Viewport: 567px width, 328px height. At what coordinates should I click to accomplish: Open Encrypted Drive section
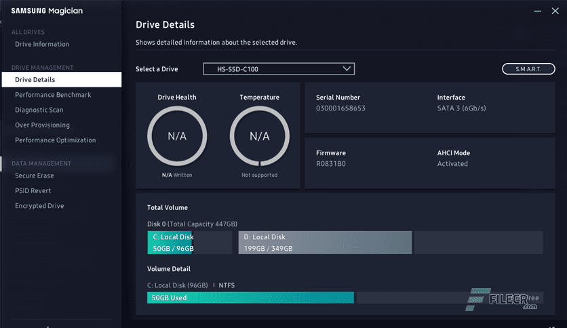[39, 206]
